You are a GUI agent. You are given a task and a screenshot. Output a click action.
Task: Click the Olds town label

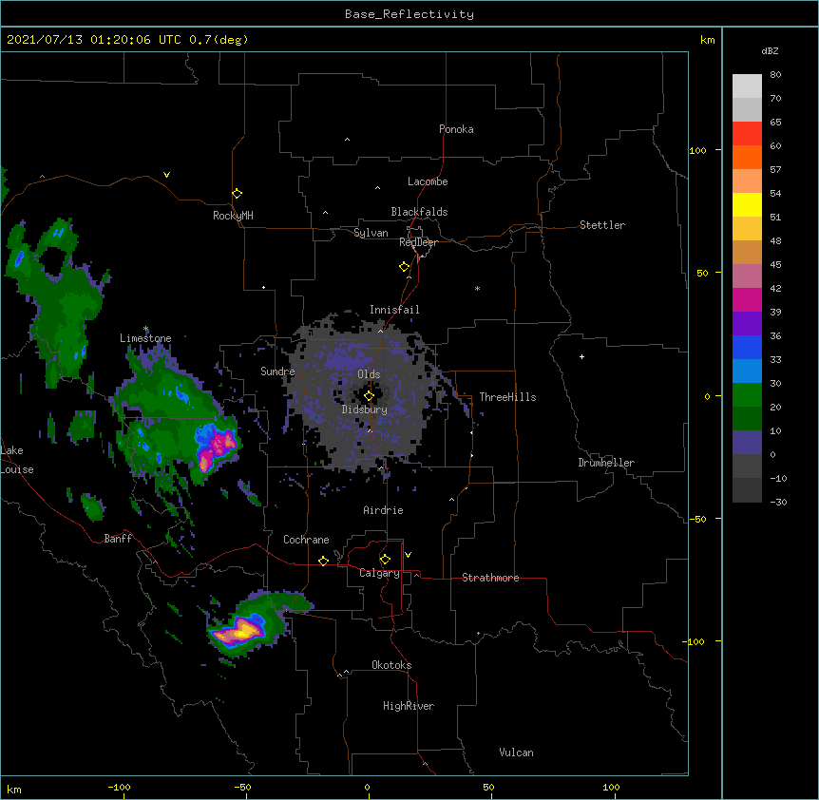click(369, 374)
